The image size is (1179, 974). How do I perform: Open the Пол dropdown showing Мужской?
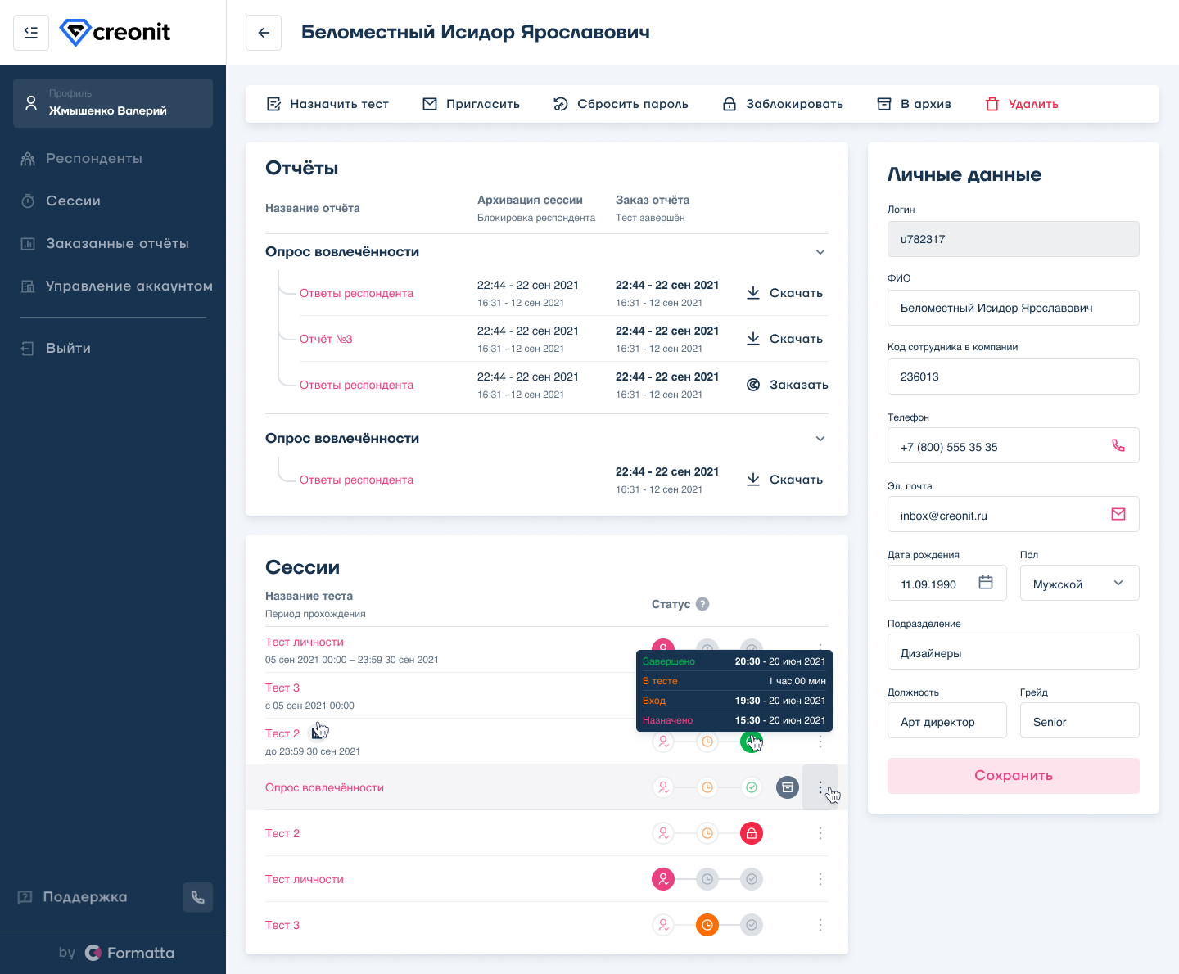tap(1079, 583)
